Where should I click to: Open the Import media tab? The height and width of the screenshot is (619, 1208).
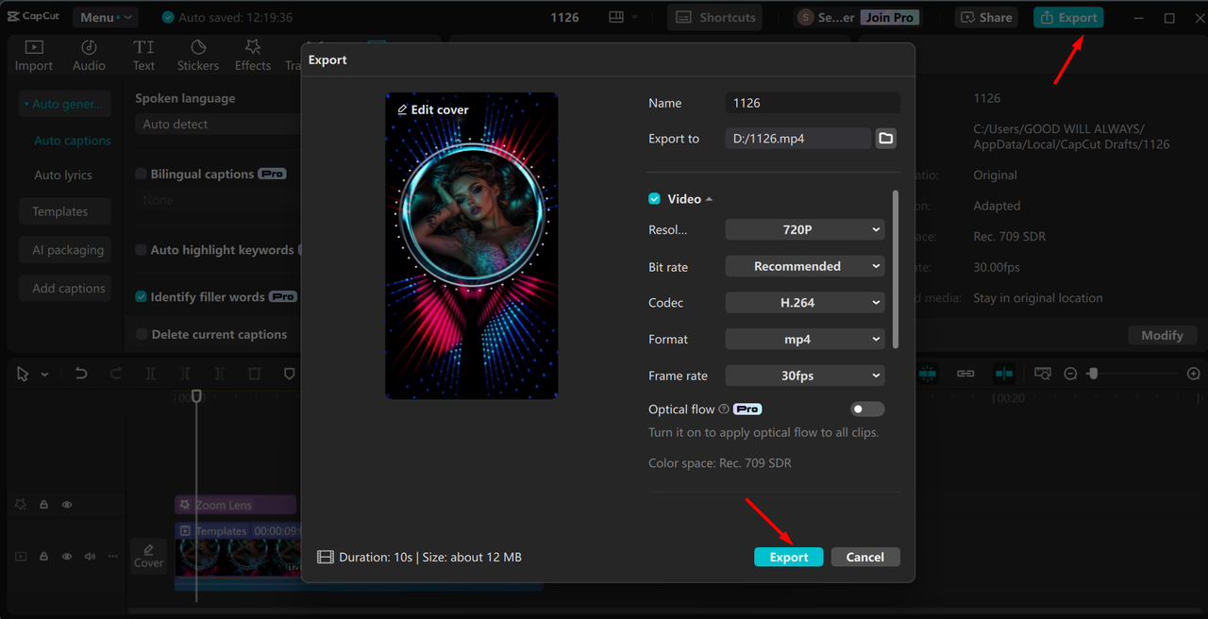[x=34, y=56]
